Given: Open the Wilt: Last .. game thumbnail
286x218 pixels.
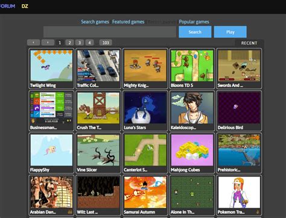Looking at the screenshot, I should (x=98, y=192).
